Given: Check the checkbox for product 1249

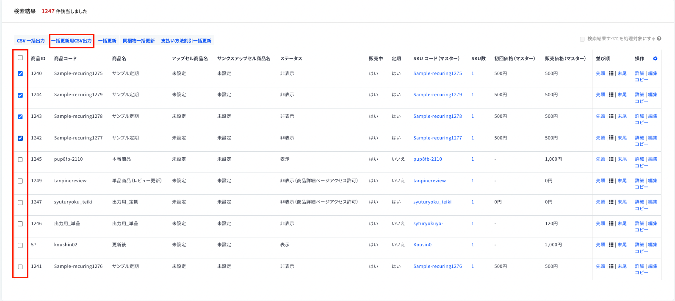Looking at the screenshot, I should pyautogui.click(x=20, y=181).
